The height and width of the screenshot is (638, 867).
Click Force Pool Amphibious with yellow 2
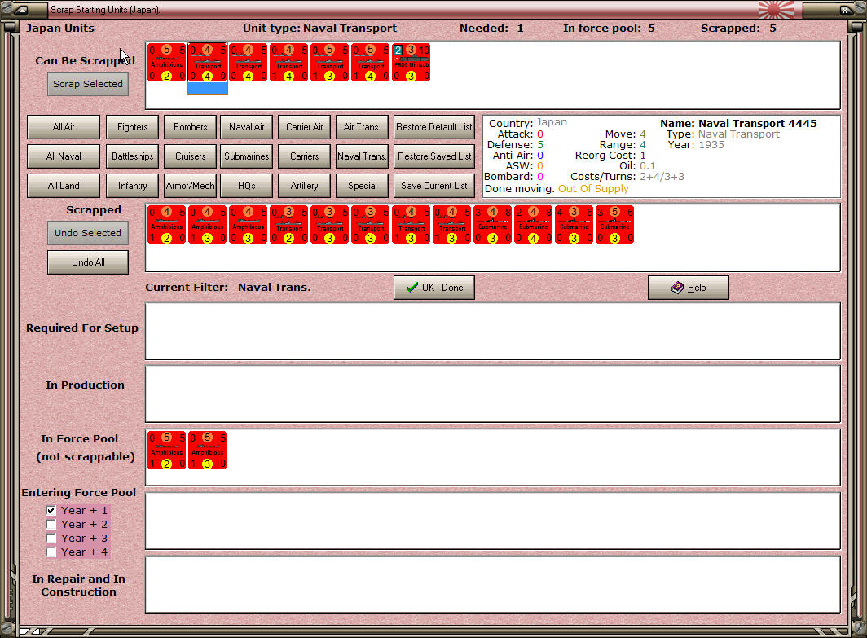coord(166,450)
